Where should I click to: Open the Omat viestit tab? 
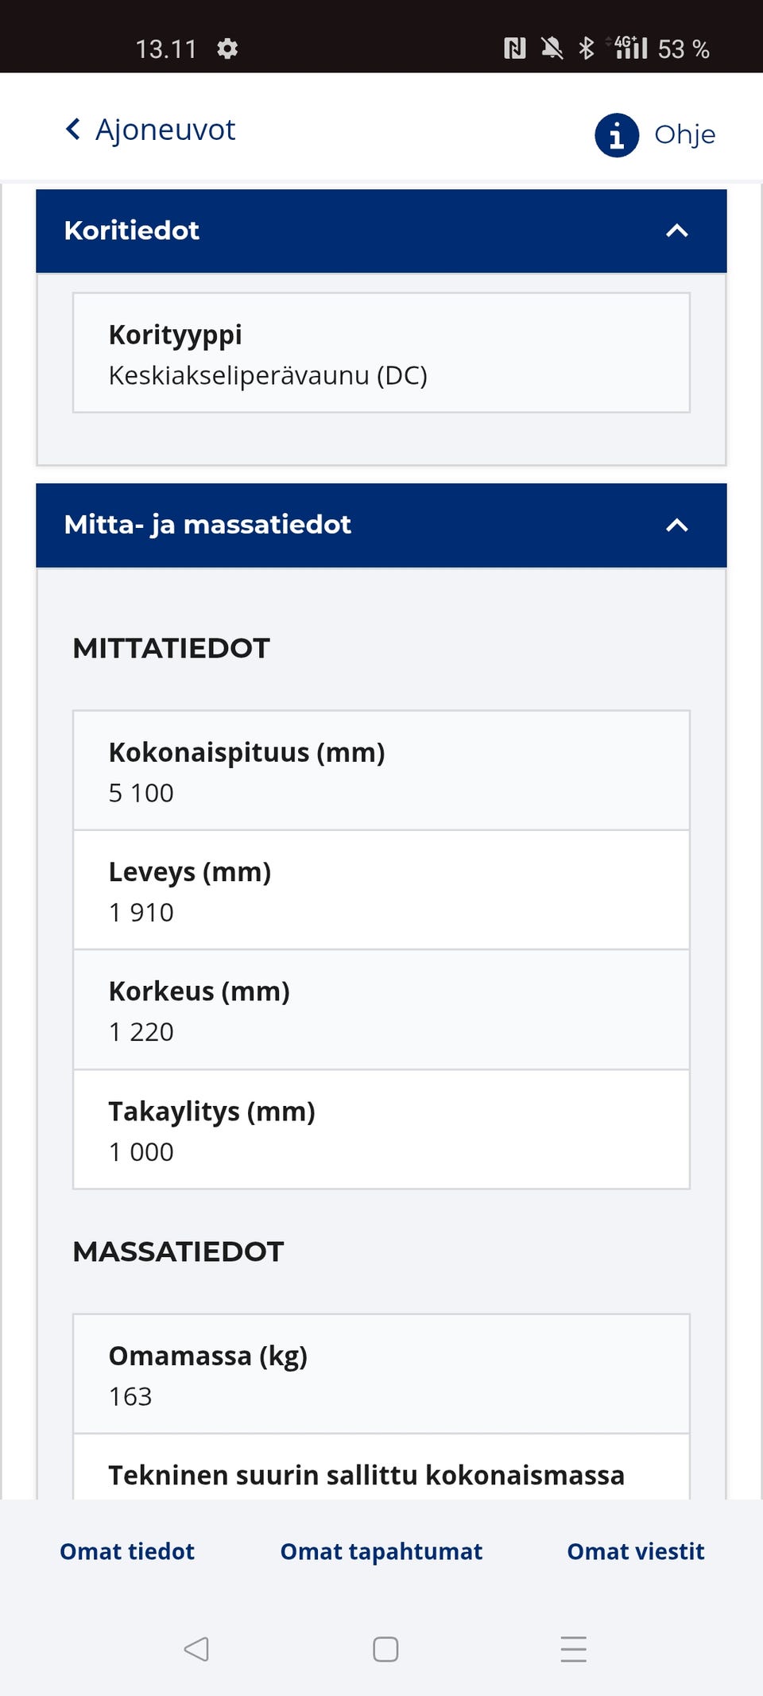pyautogui.click(x=636, y=1551)
